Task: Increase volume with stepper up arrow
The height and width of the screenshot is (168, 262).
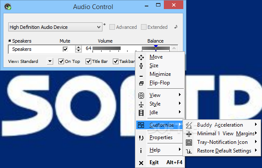Action: point(78,47)
